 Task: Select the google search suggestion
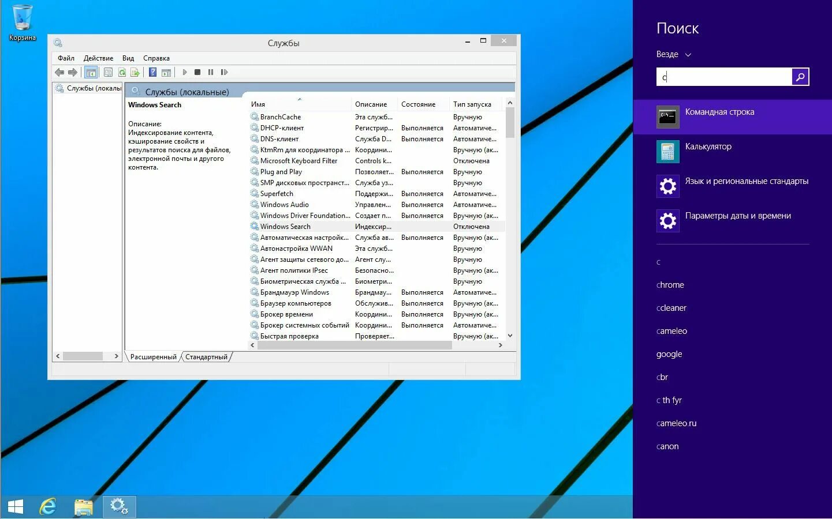[669, 354]
